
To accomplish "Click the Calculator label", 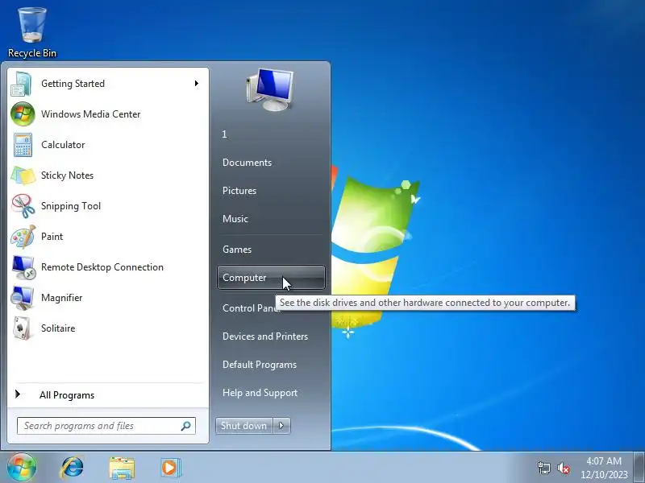I will (x=63, y=145).
